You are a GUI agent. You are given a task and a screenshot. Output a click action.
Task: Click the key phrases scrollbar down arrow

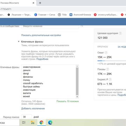77,97
